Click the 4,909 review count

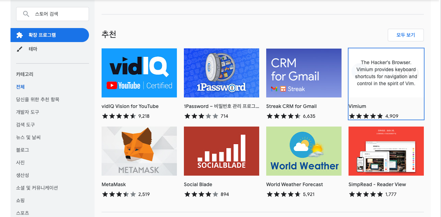pyautogui.click(x=392, y=116)
